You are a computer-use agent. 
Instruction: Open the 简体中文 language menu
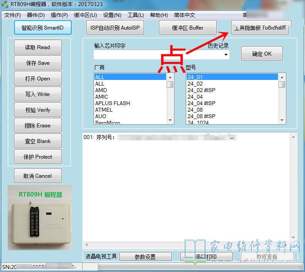[x=184, y=15]
